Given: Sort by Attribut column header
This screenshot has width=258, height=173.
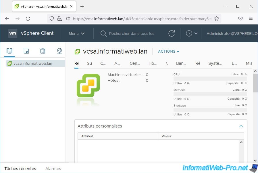Looking at the screenshot, I should point(118,136).
